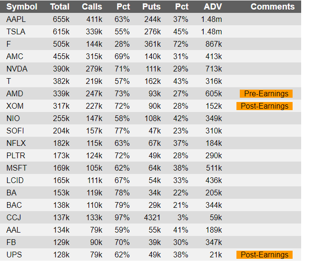Click the ADV column header
The height and width of the screenshot is (265, 314).
coord(213,7)
